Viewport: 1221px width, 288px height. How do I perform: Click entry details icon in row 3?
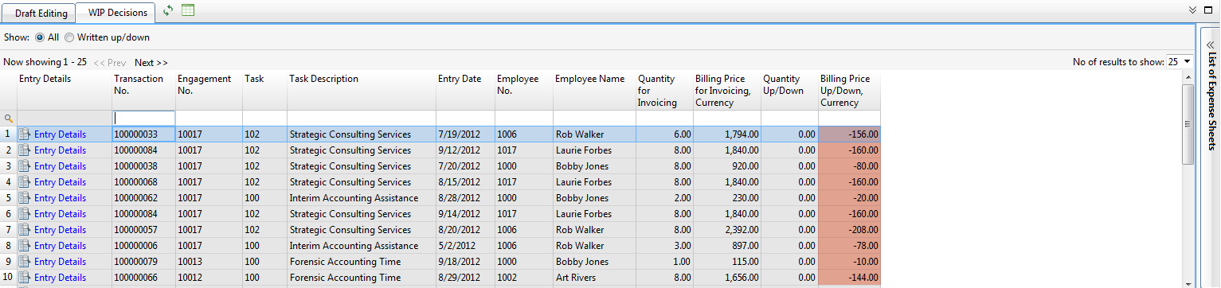coord(25,166)
